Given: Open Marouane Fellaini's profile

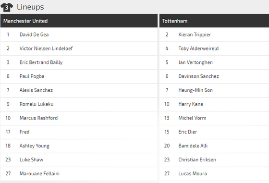Looking at the screenshot, I should click(39, 173).
